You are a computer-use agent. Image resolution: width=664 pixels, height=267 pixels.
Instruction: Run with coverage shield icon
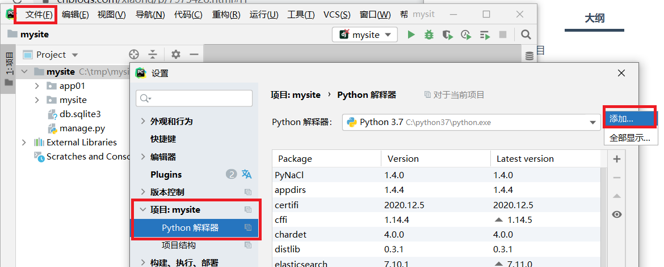(x=448, y=35)
